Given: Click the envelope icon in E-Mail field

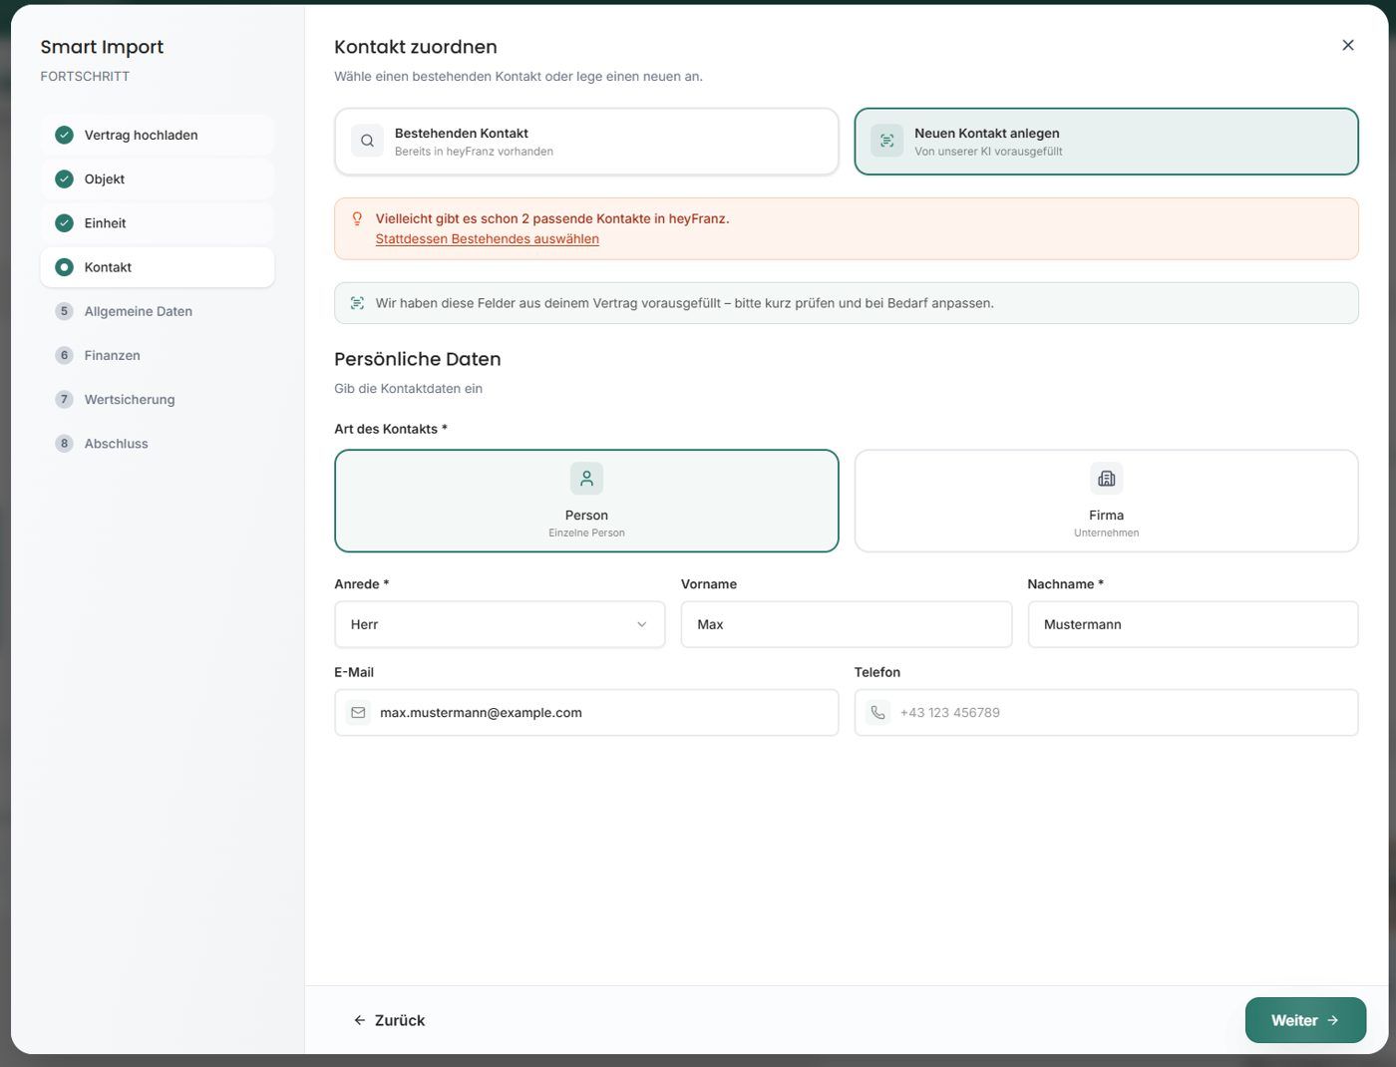Looking at the screenshot, I should click(358, 712).
